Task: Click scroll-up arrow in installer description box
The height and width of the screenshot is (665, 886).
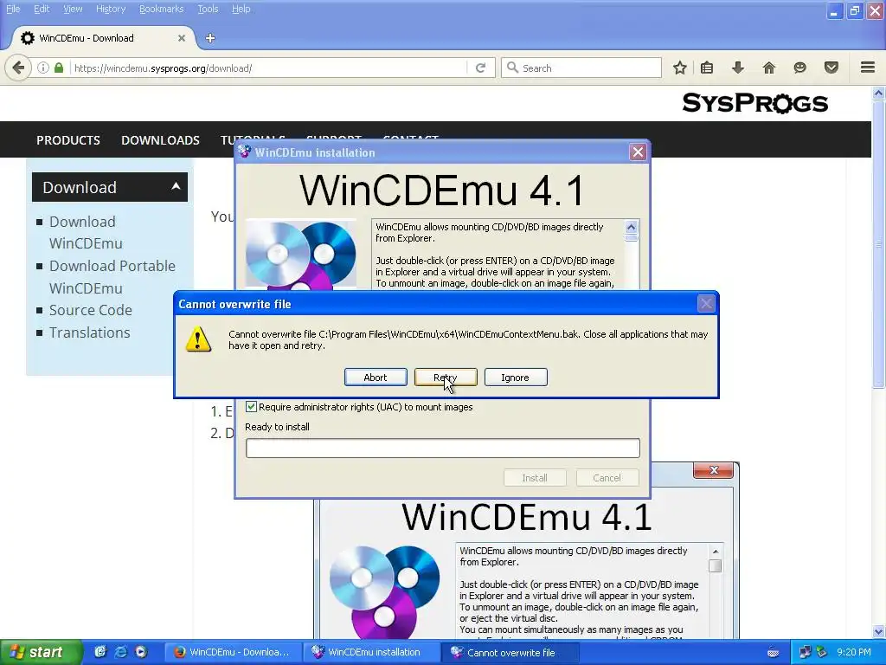Action: coord(631,228)
